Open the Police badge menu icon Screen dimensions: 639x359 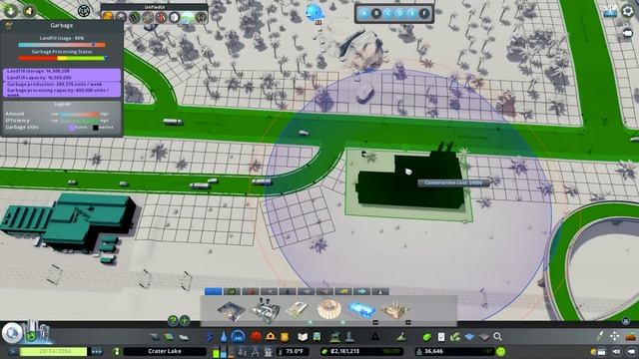pos(285,337)
